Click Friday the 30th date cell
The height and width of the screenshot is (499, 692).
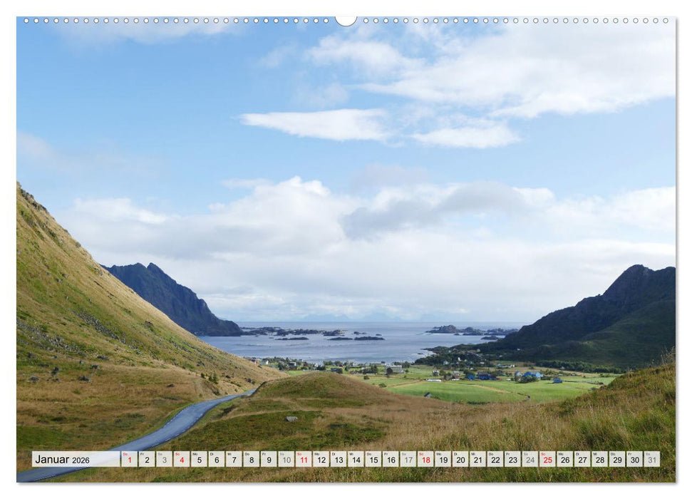(x=634, y=459)
